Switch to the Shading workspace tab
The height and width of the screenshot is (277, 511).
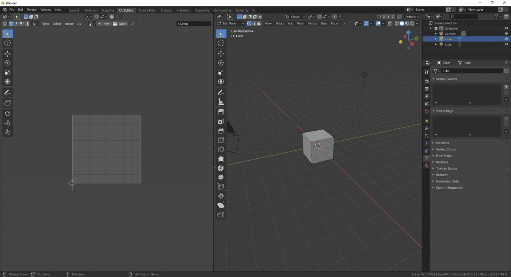[166, 10]
